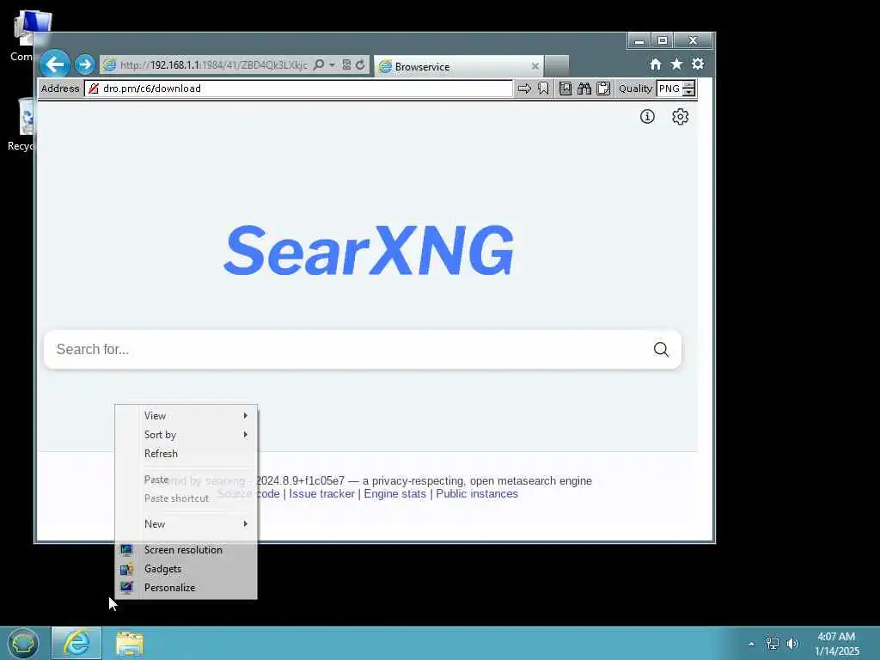Open the Source code link
This screenshot has height=660, width=880.
tap(248, 494)
